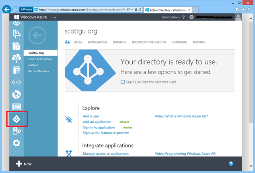Click Sign up for features in preview

coord(106,133)
